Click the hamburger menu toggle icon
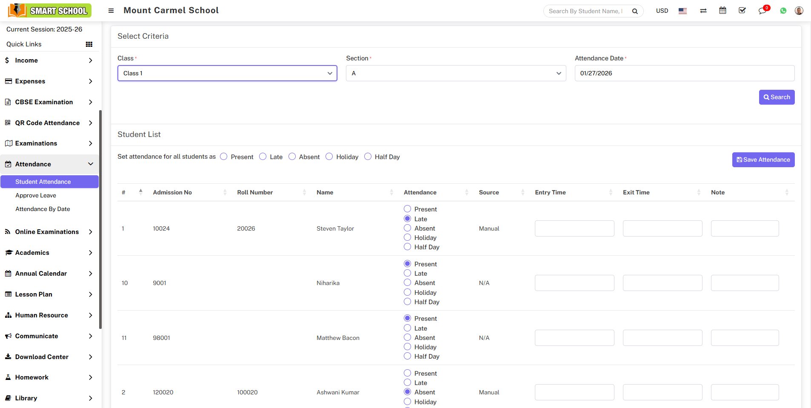 111,11
